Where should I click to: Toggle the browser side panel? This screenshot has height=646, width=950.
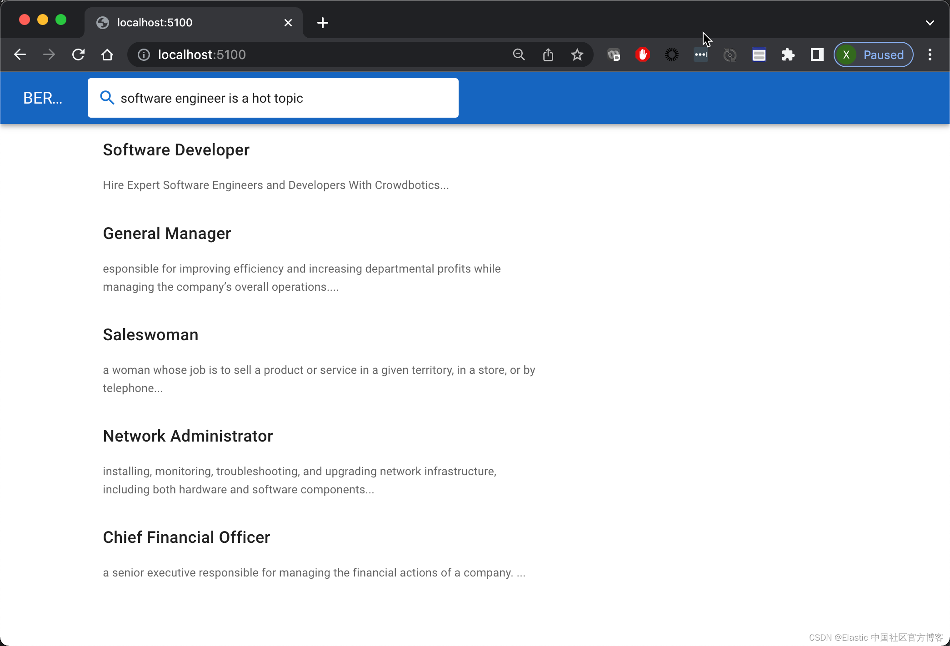817,55
